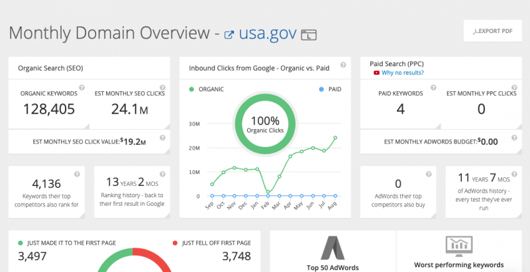This screenshot has height=272, width=530.
Task: Click the 100% Organic Clicks donut chart
Action: 266,124
